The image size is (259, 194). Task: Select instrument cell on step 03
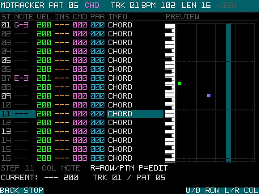tap(62, 42)
